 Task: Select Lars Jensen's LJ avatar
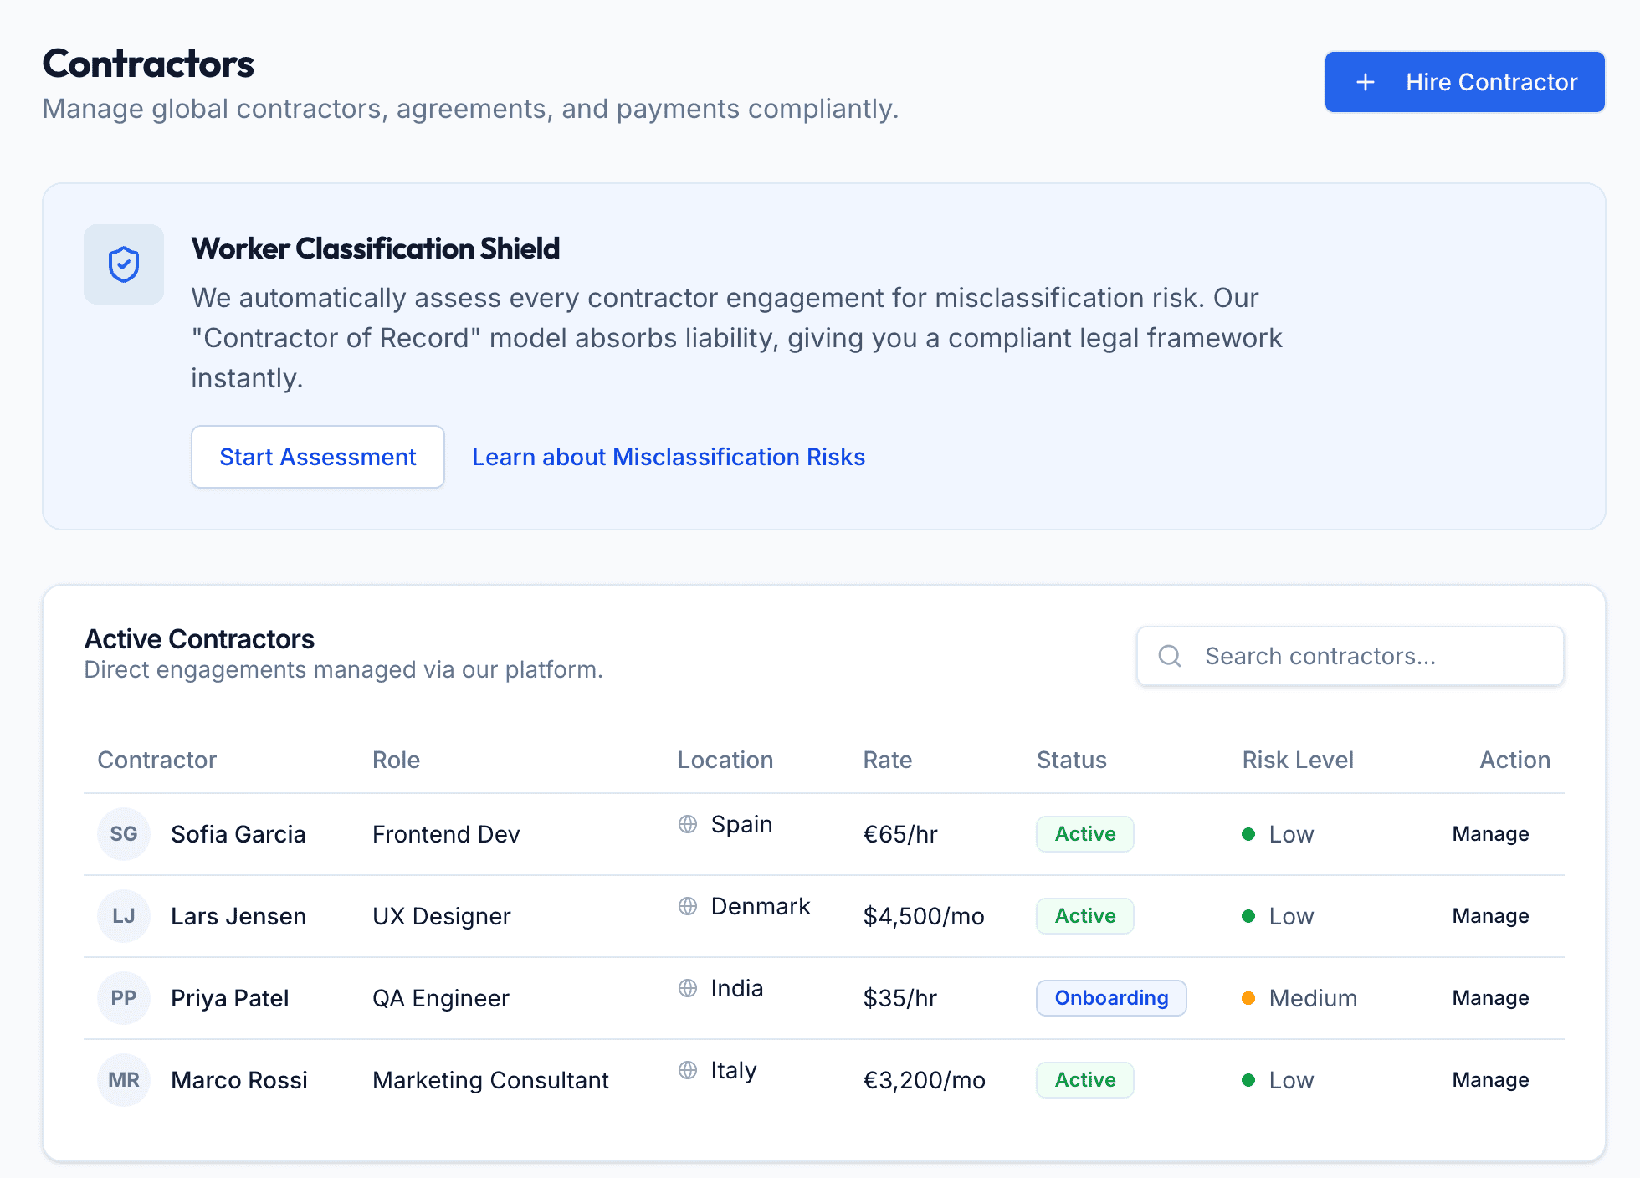coord(123,915)
